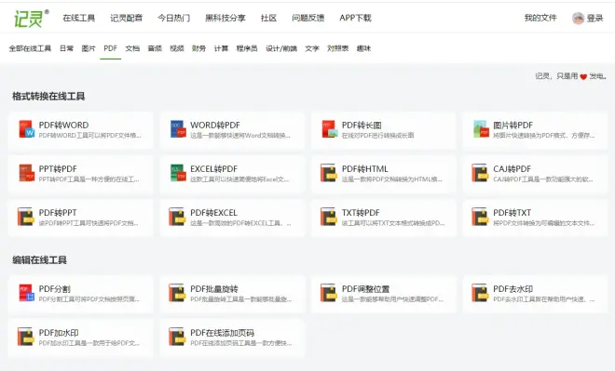Click the PDF批量旋转 tool icon
Screen dimensions: 615x371
tap(177, 293)
